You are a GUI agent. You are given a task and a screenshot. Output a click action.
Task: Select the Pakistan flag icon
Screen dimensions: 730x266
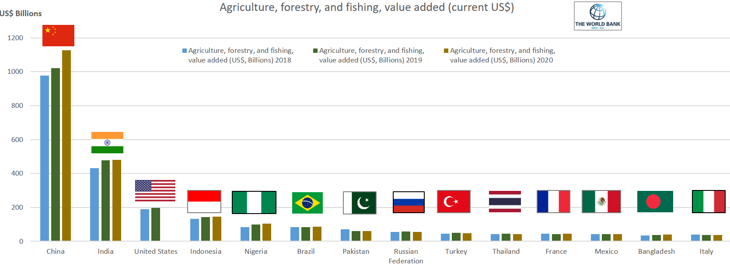(x=360, y=203)
